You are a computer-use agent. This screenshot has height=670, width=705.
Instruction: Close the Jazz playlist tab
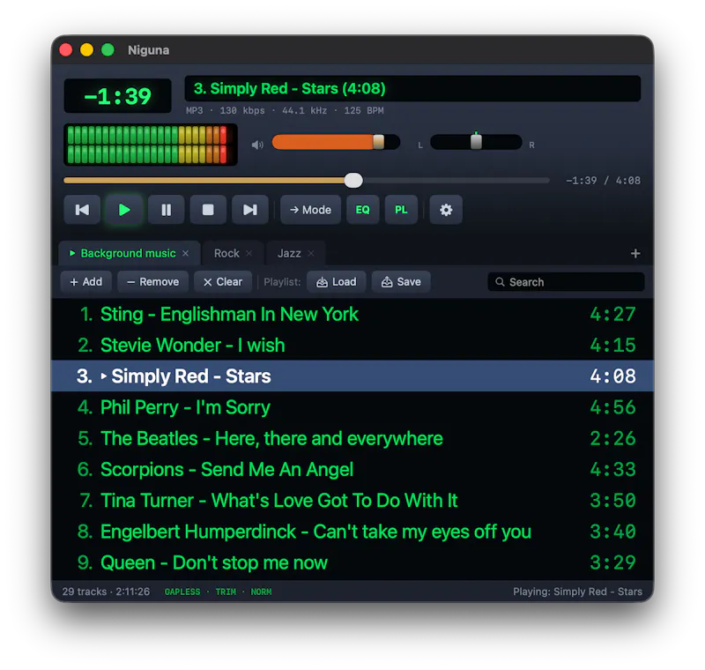click(311, 254)
